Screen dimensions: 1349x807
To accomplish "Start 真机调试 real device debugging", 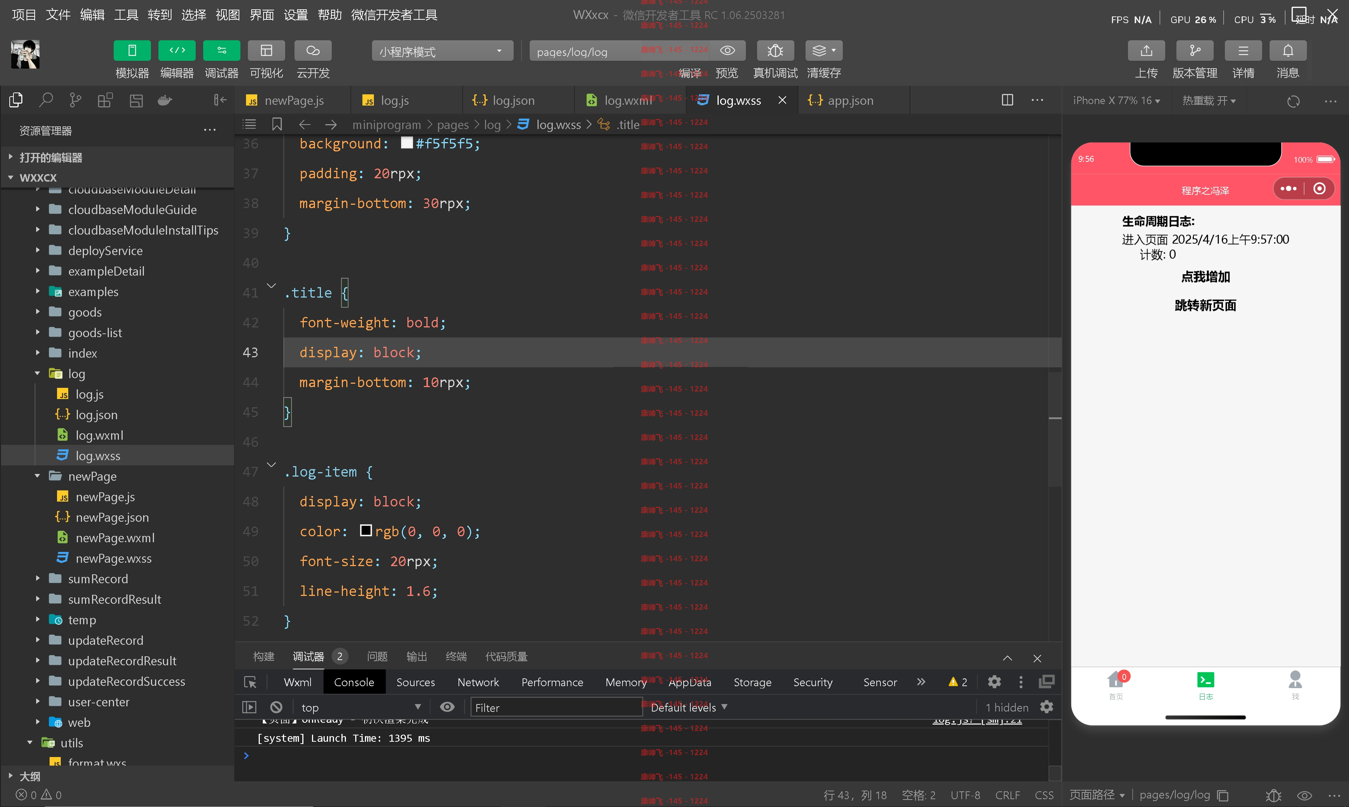I will [775, 51].
